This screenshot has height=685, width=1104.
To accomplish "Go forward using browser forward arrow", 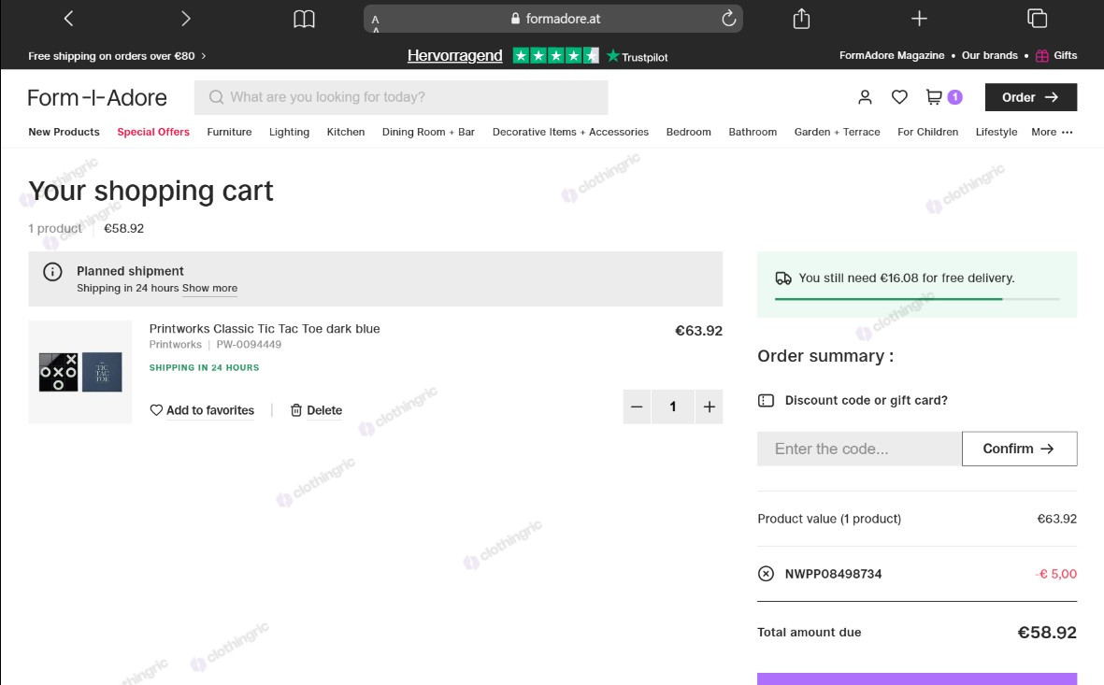I will click(186, 19).
